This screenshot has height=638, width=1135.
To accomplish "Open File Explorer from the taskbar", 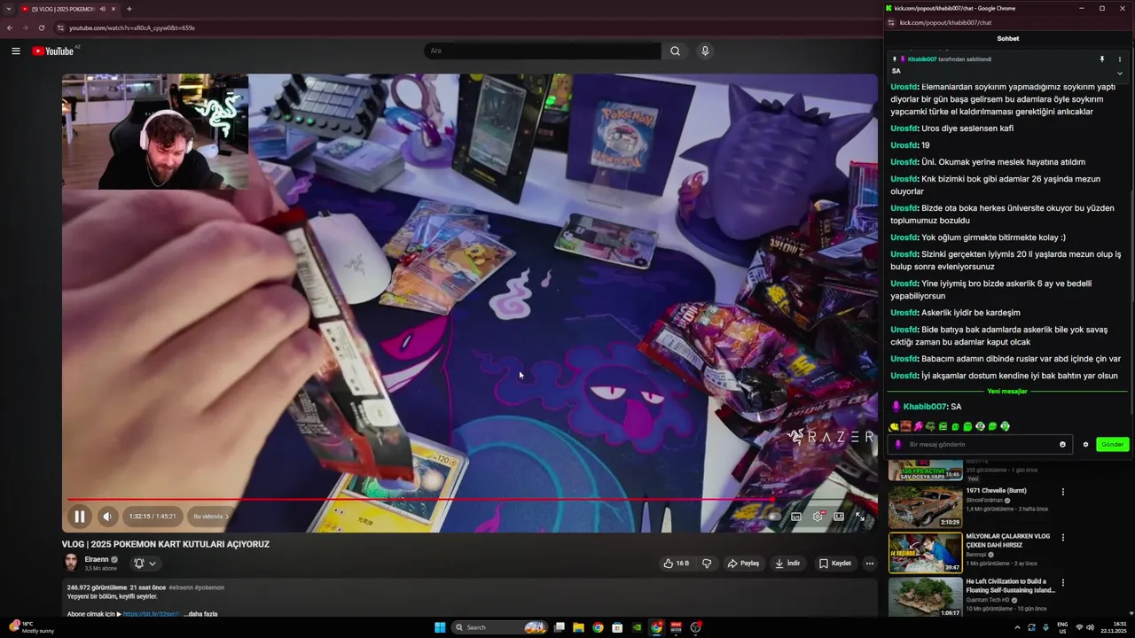I will click(x=578, y=627).
